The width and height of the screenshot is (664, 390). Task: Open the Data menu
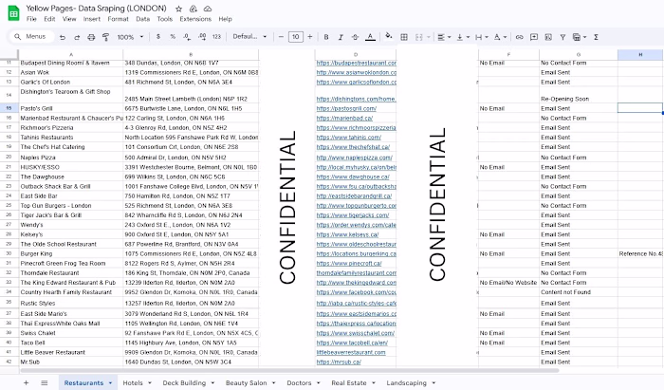point(142,19)
